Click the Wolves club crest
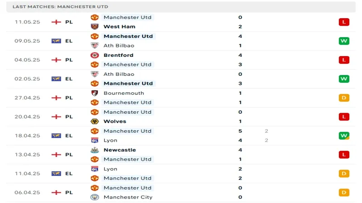 pos(95,121)
